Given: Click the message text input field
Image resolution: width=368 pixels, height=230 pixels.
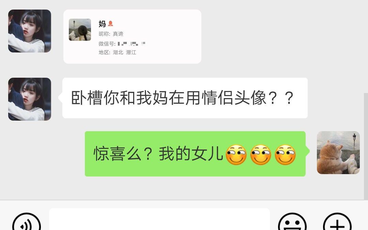Looking at the screenshot, I should pyautogui.click(x=159, y=219).
